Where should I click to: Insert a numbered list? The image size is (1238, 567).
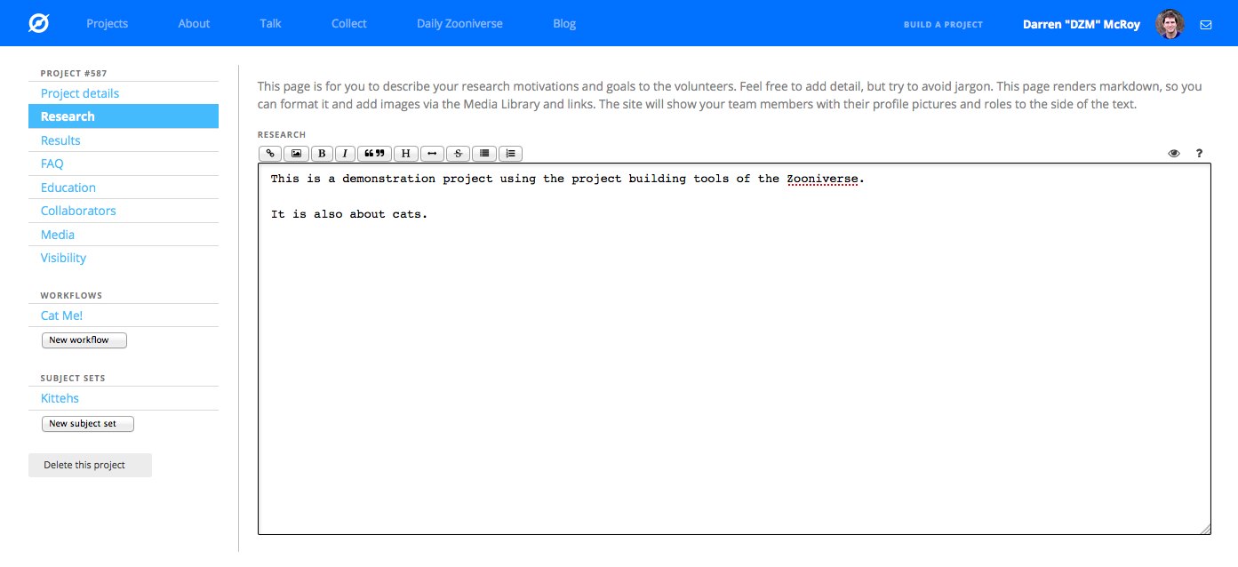[510, 154]
